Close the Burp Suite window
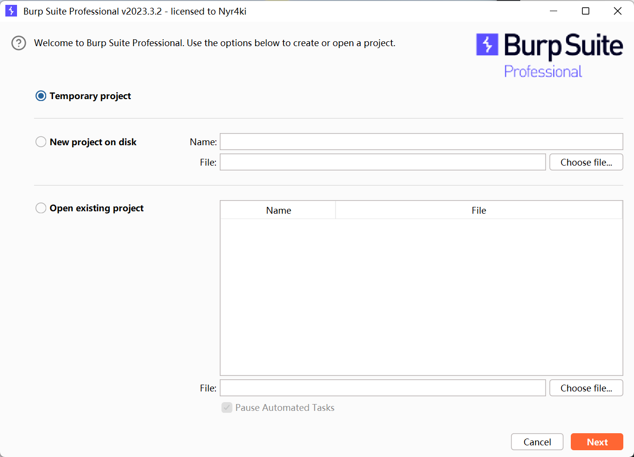Image resolution: width=634 pixels, height=457 pixels. 617,11
